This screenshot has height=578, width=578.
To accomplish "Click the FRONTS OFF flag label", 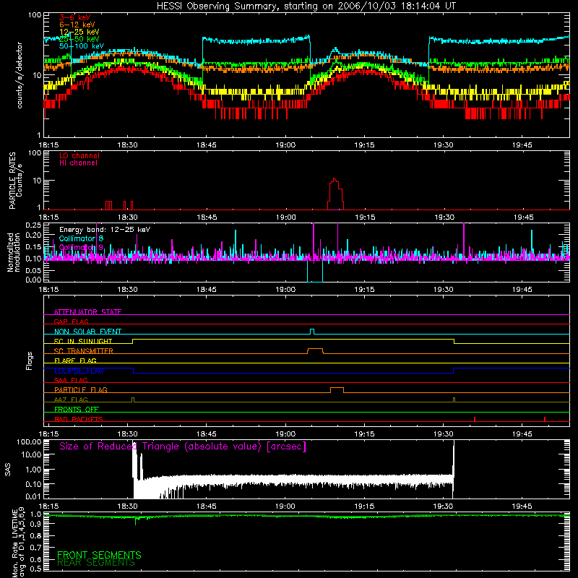I will tap(77, 409).
